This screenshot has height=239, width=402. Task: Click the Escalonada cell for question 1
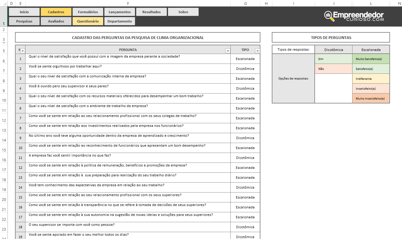(x=245, y=59)
